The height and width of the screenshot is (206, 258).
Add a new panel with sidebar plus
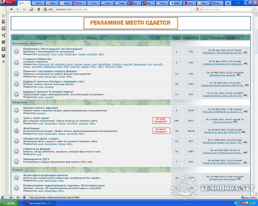(3, 62)
